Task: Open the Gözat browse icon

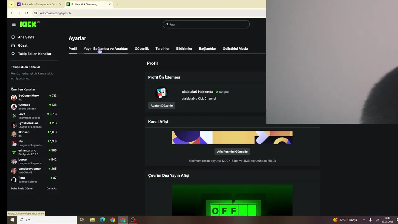Action: click(13, 45)
